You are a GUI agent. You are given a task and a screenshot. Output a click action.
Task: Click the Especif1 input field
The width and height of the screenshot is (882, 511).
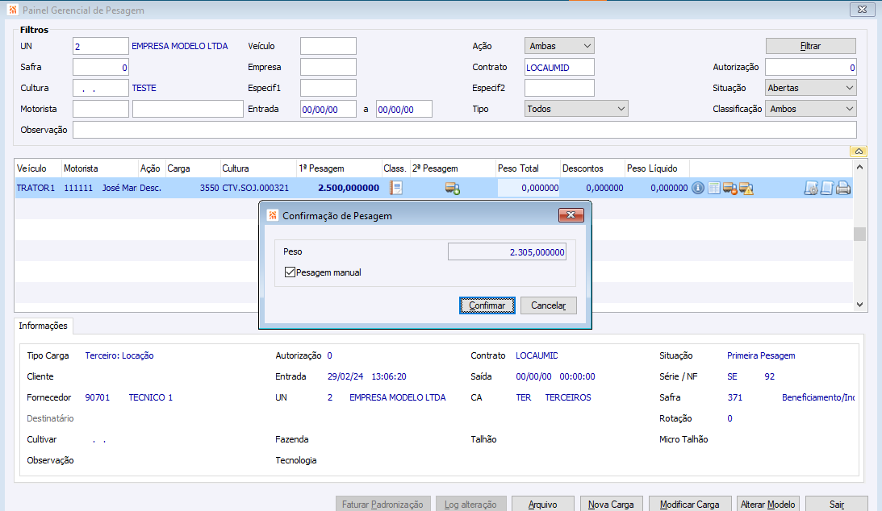click(x=328, y=88)
